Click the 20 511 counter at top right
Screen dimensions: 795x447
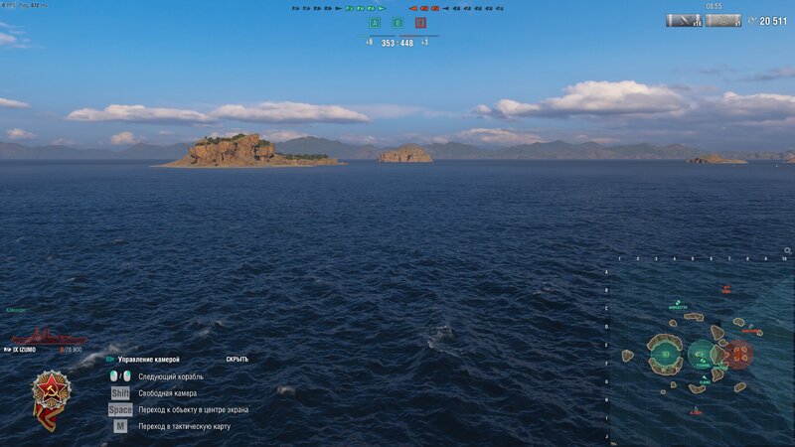tap(773, 21)
